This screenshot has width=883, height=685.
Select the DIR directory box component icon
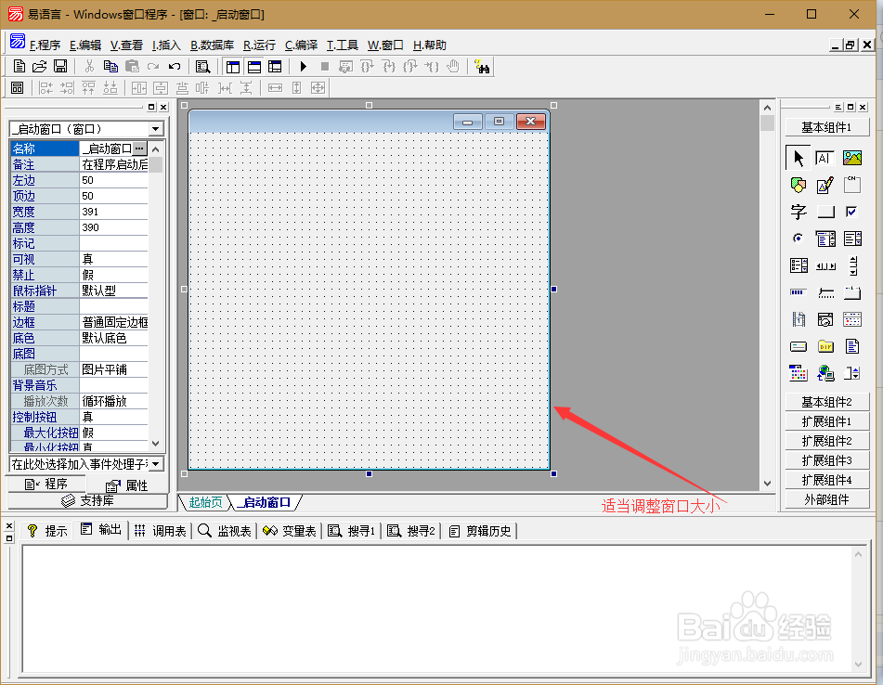(x=825, y=346)
